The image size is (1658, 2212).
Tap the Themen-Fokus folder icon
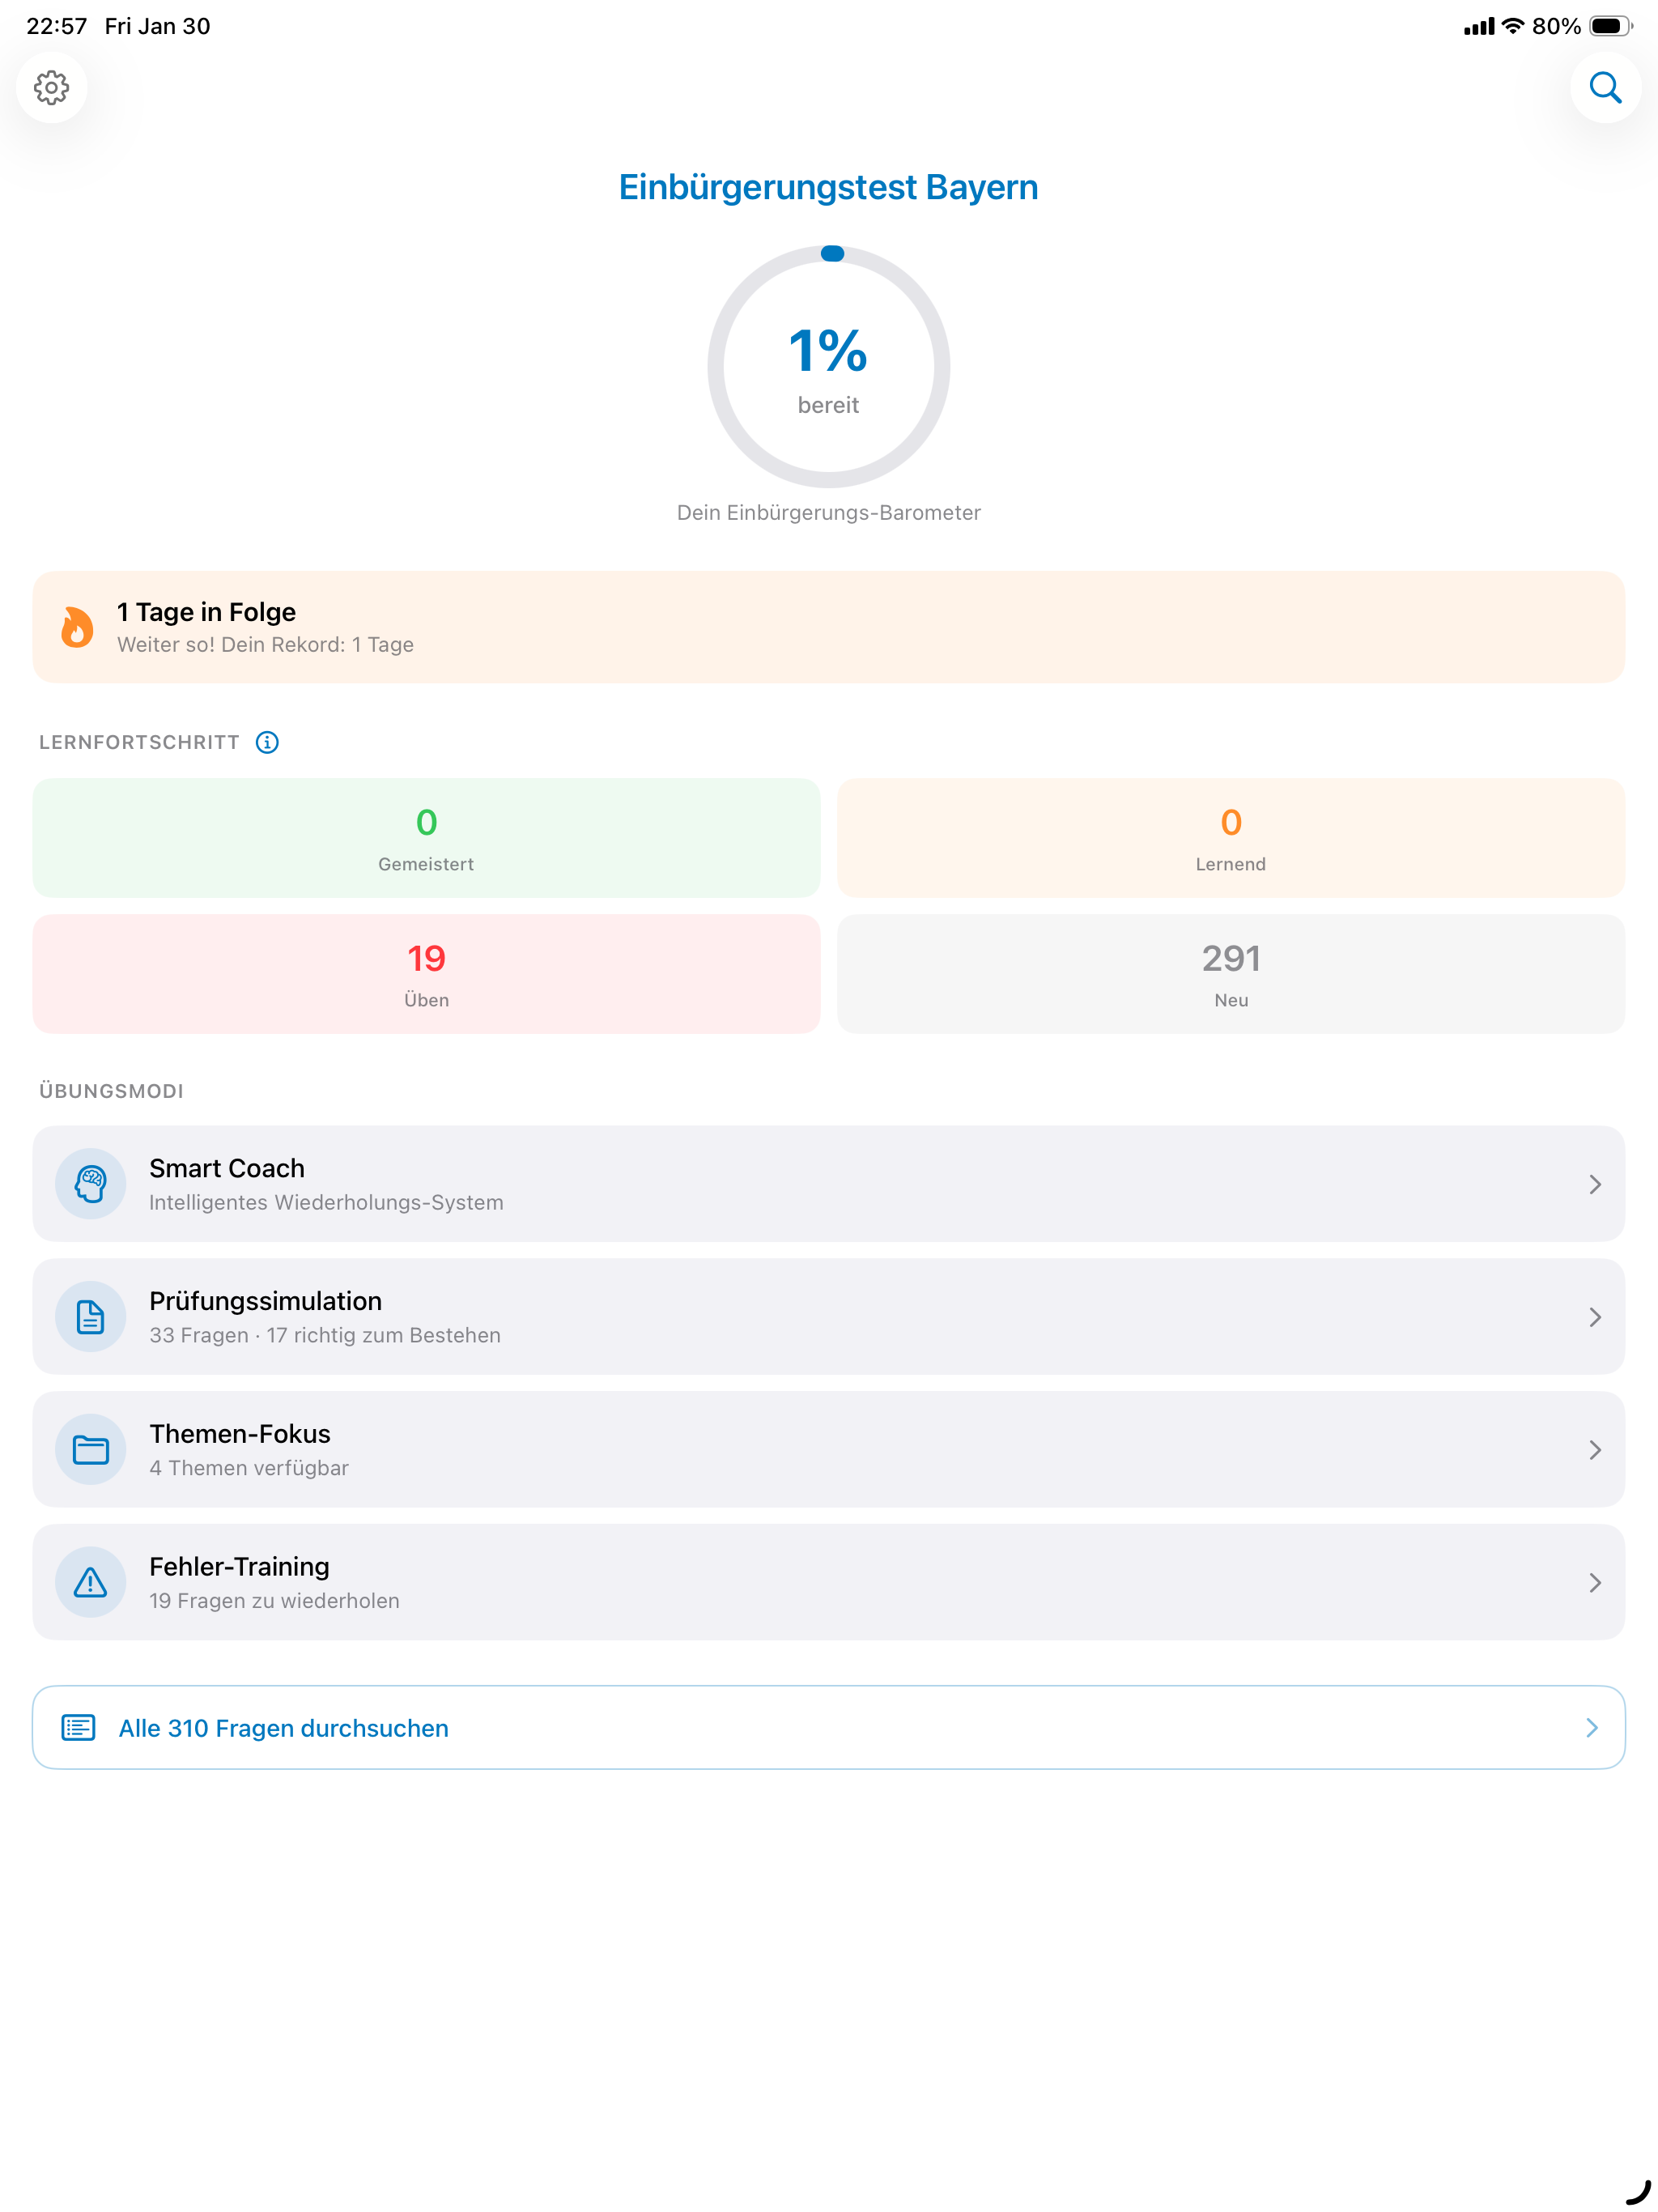pyautogui.click(x=91, y=1449)
